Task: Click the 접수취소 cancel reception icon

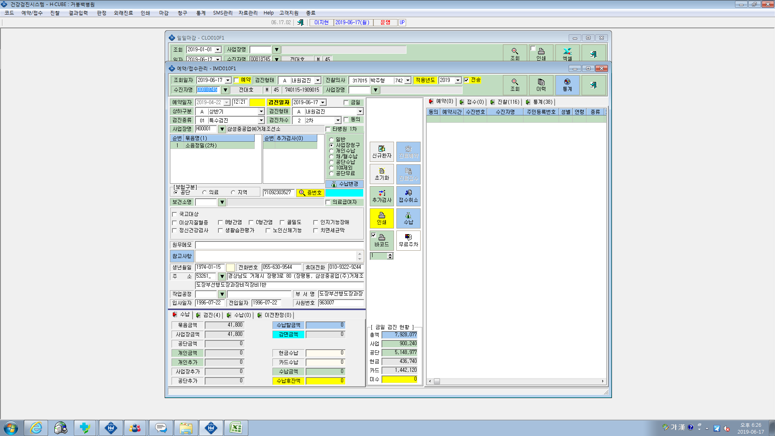Action: click(408, 196)
